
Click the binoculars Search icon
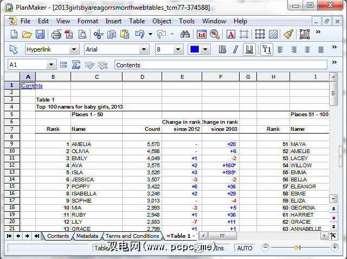[x=185, y=34]
